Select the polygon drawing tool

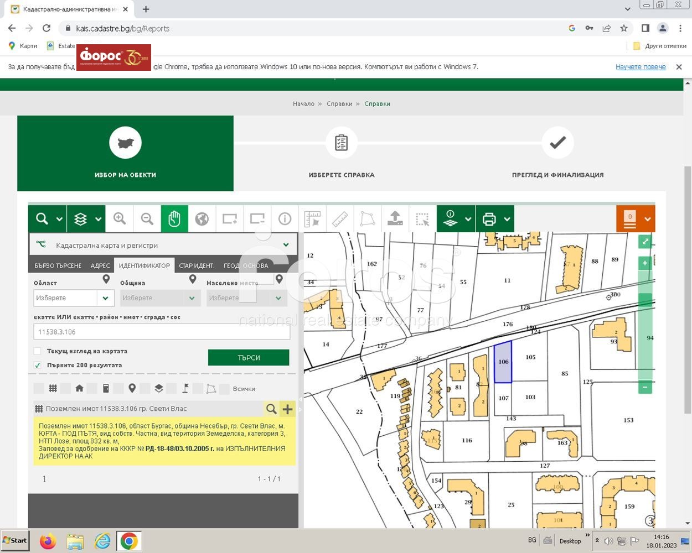point(367,219)
